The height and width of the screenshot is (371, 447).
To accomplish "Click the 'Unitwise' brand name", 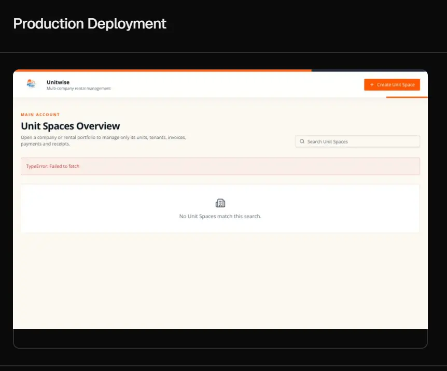I will 58,82.
